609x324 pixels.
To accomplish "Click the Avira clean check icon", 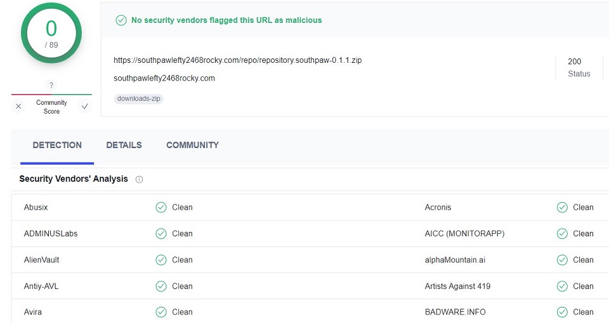I will [x=160, y=312].
